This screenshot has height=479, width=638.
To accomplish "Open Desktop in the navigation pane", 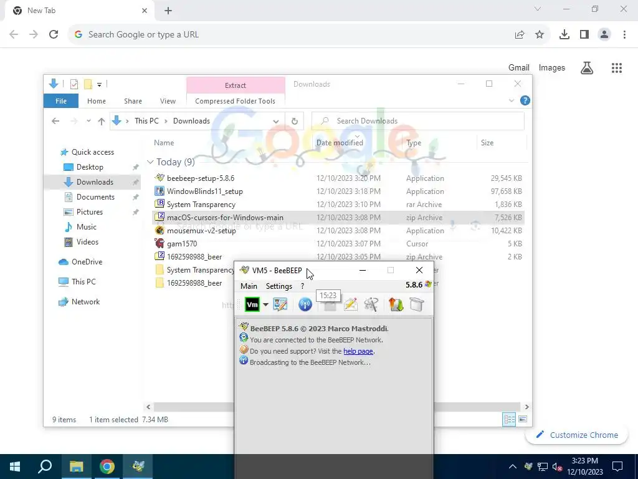I will [x=90, y=167].
